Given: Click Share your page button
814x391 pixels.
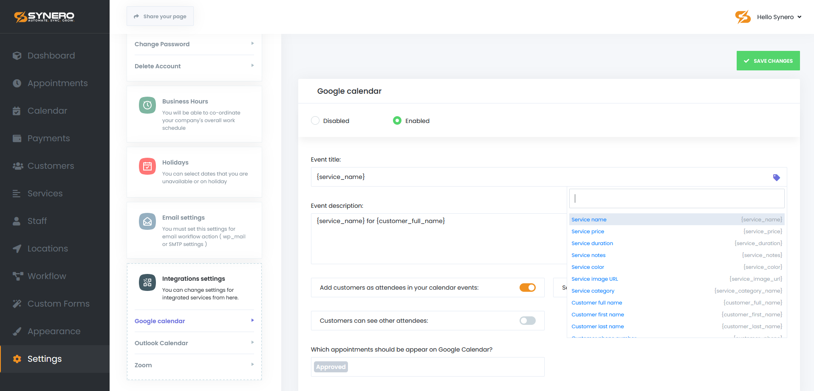Looking at the screenshot, I should [160, 16].
